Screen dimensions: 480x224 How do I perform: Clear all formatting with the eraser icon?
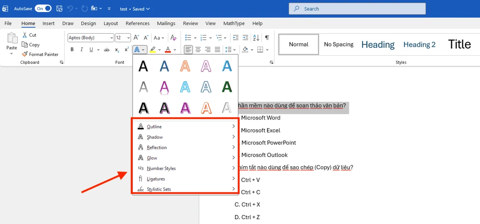coord(173,38)
